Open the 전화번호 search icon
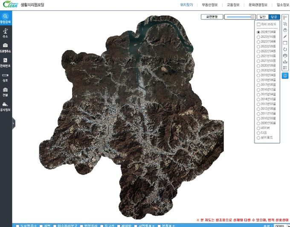 pos(6,62)
